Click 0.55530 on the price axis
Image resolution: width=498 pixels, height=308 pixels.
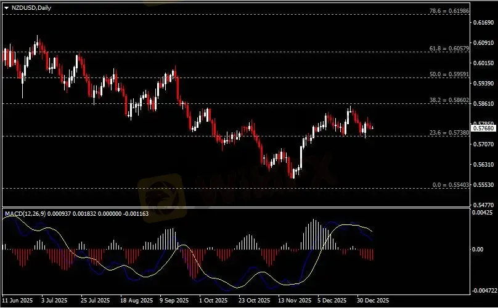tap(484, 184)
